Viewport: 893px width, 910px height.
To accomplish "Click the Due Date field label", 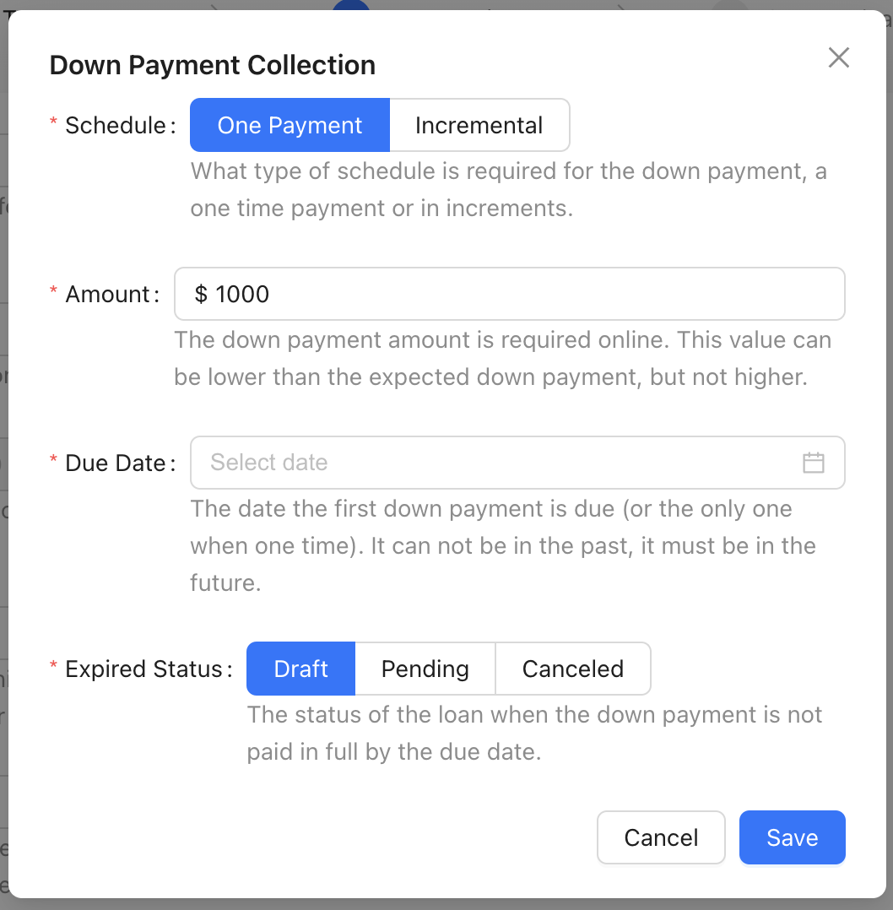I will tap(116, 463).
